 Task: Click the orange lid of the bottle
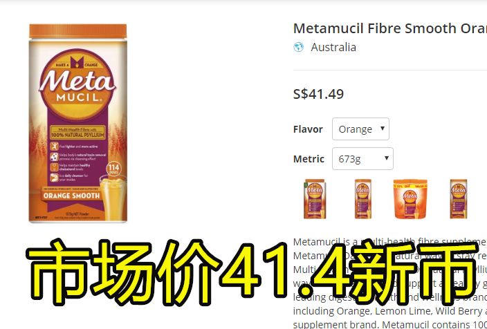click(x=78, y=31)
